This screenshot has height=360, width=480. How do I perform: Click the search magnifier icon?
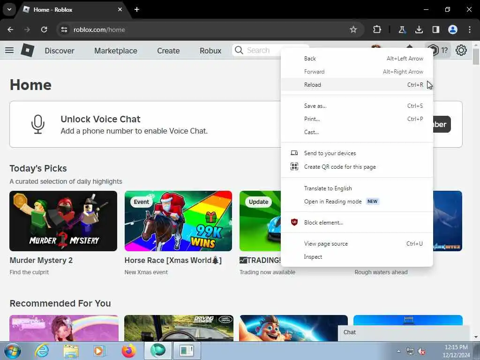click(239, 50)
